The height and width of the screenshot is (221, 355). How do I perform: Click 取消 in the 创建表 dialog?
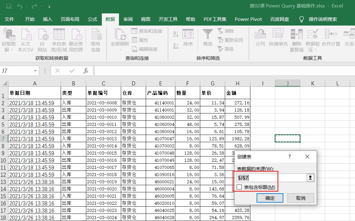coord(301,198)
